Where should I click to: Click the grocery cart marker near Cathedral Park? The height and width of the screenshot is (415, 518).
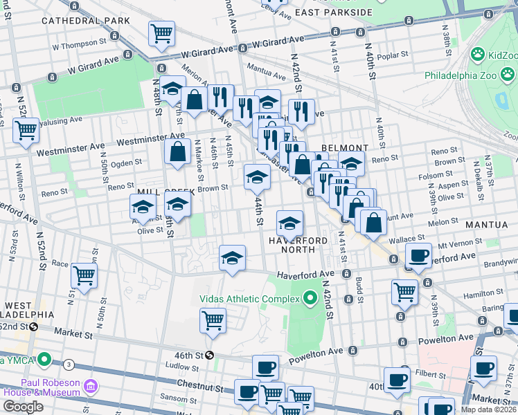tap(161, 36)
